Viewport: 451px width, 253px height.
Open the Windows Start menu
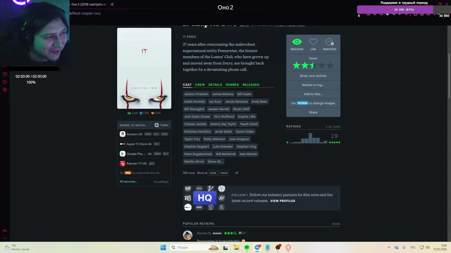pos(163,247)
